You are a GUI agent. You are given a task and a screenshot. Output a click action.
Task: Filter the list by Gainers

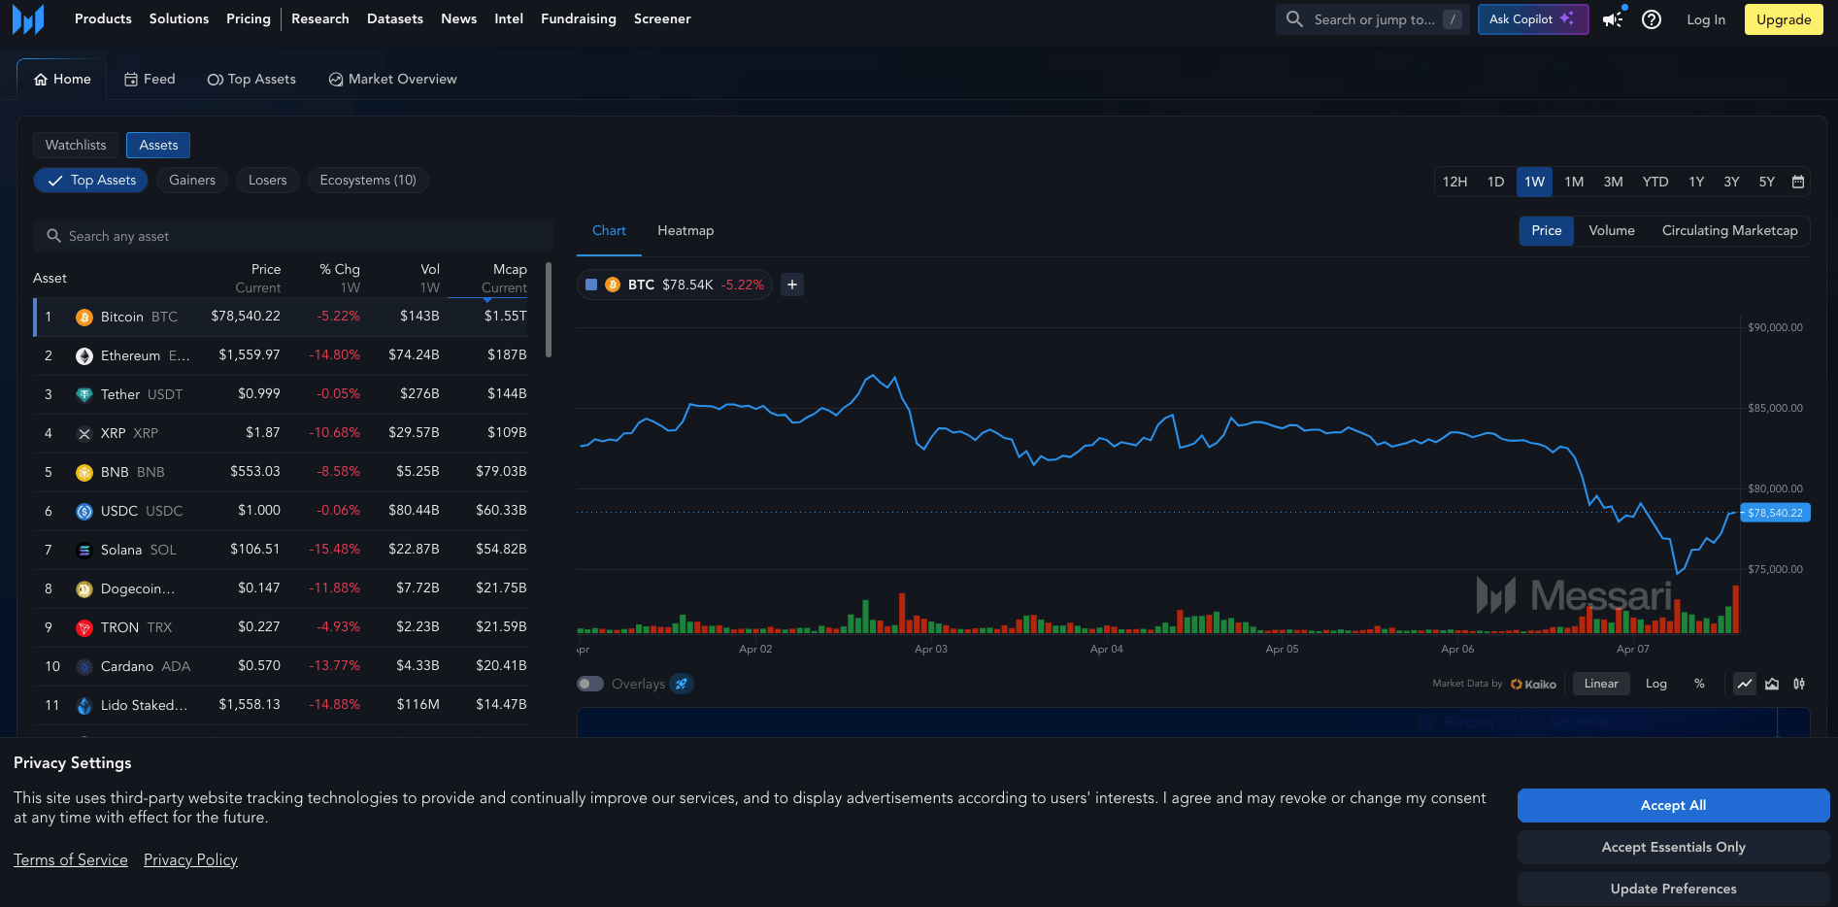pyautogui.click(x=192, y=180)
